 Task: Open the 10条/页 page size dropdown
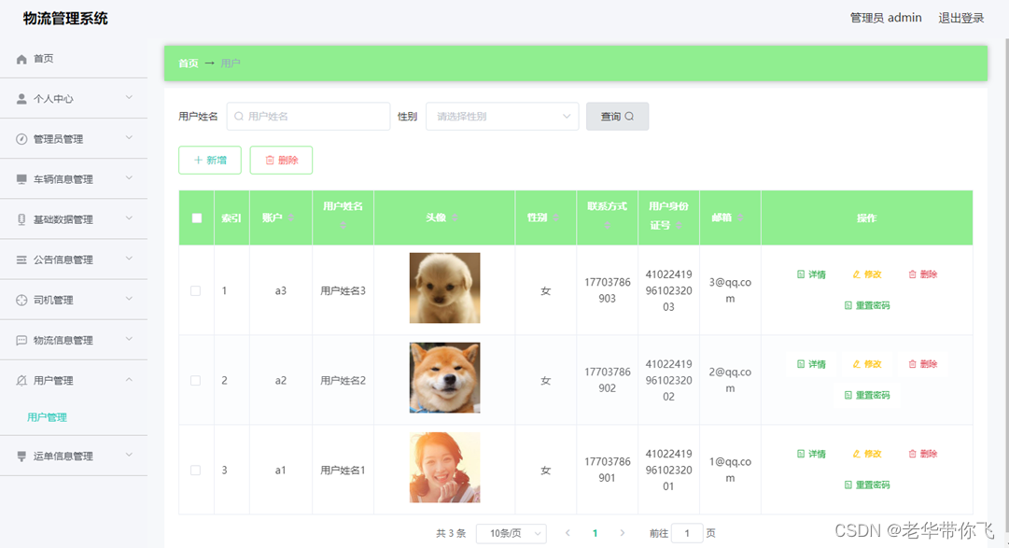click(x=512, y=533)
